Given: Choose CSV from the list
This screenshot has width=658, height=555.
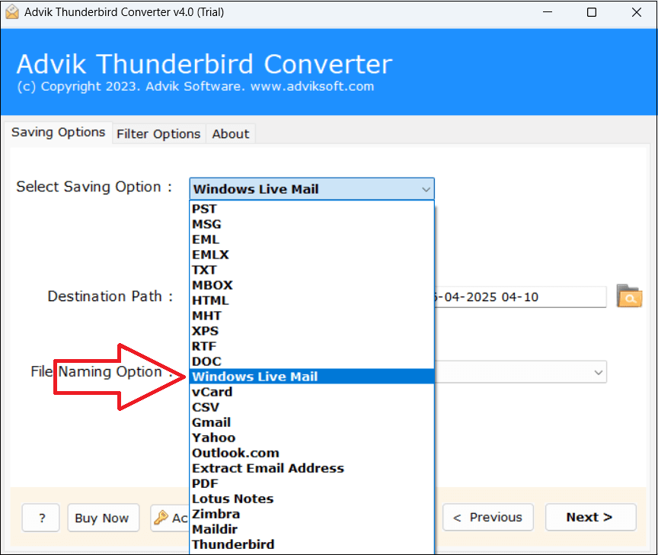Looking at the screenshot, I should tap(311, 407).
